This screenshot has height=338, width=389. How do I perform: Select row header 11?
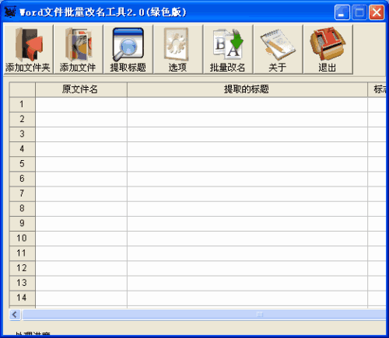tap(23, 253)
